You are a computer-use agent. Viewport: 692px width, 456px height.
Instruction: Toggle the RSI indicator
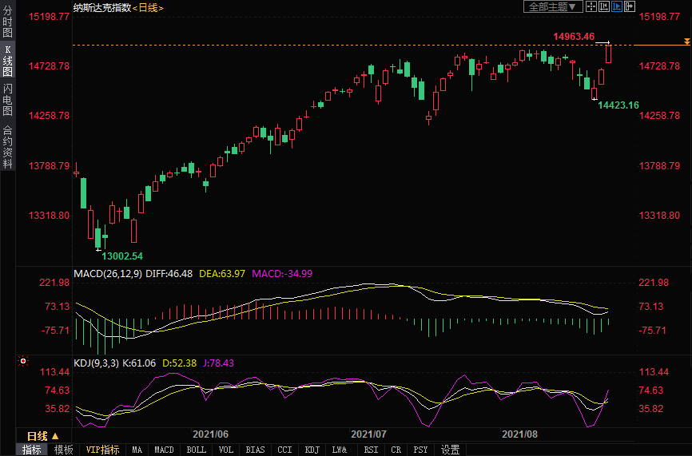[x=371, y=450]
